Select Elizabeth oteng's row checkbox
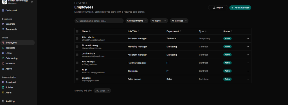 77,47
